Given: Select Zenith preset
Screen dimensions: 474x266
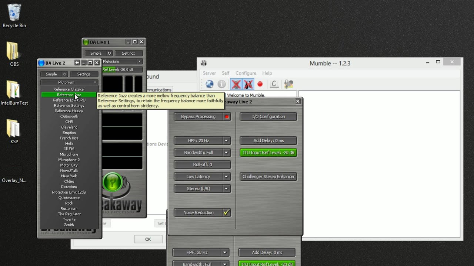Looking at the screenshot, I should 69,225.
